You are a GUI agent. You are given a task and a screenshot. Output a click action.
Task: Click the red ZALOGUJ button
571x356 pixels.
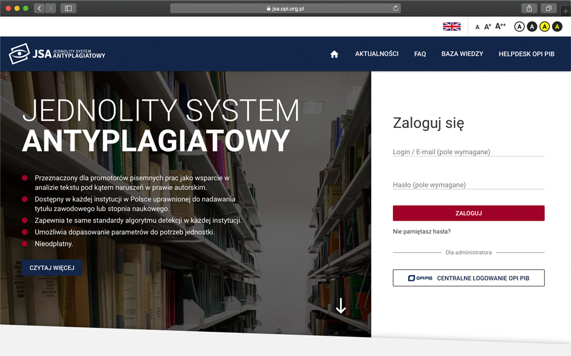(468, 213)
